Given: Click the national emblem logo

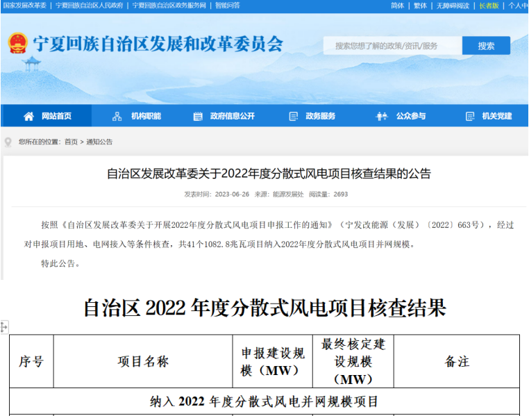Looking at the screenshot, I should tap(17, 44).
